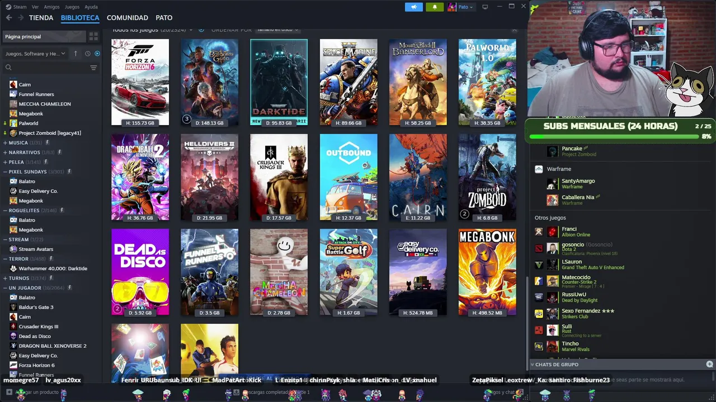The width and height of the screenshot is (716, 402).
Task: Go forward with the right navigation arrow
Action: [21, 18]
